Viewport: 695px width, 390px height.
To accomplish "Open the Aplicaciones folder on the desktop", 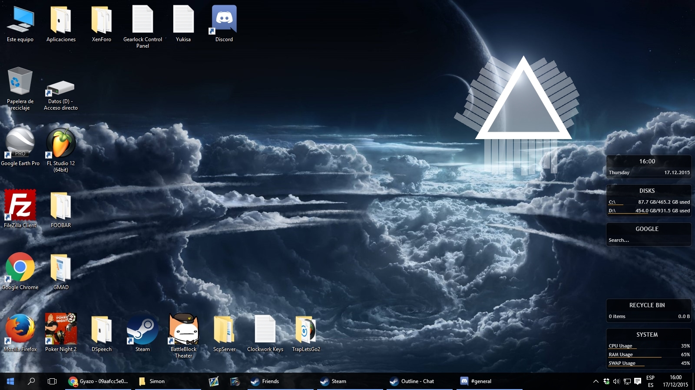I will [x=61, y=20].
